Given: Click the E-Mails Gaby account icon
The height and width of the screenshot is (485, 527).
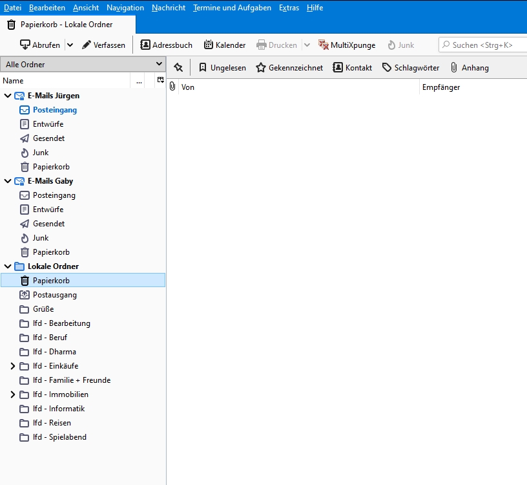Looking at the screenshot, I should tap(19, 182).
